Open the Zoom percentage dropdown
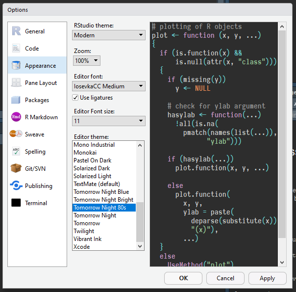 pyautogui.click(x=87, y=60)
